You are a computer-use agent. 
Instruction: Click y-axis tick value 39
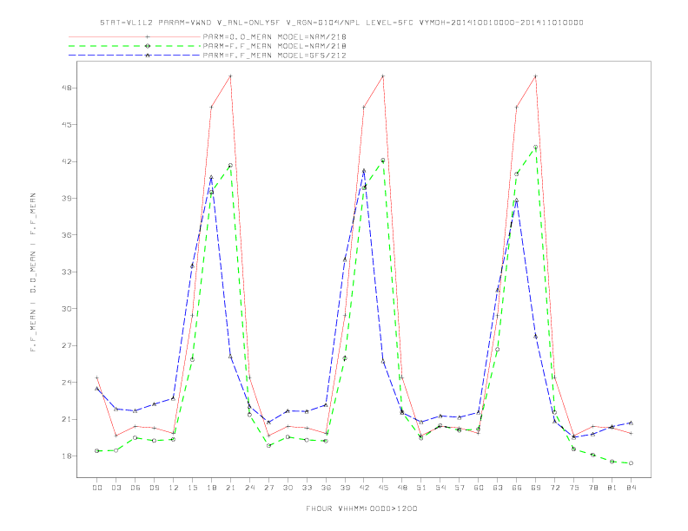tap(68, 198)
